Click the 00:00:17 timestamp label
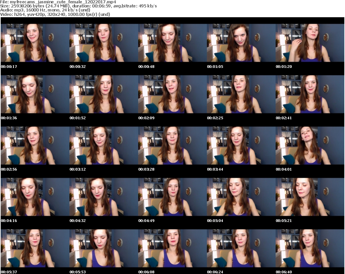Image resolution: width=345 pixels, height=274 pixels. click(x=9, y=67)
